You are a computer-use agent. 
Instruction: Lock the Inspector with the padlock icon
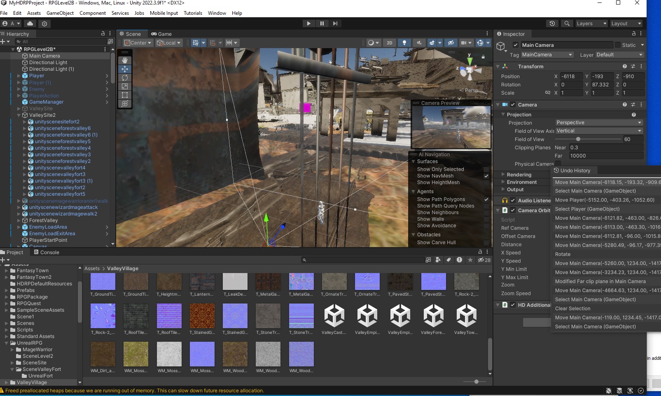pos(634,34)
